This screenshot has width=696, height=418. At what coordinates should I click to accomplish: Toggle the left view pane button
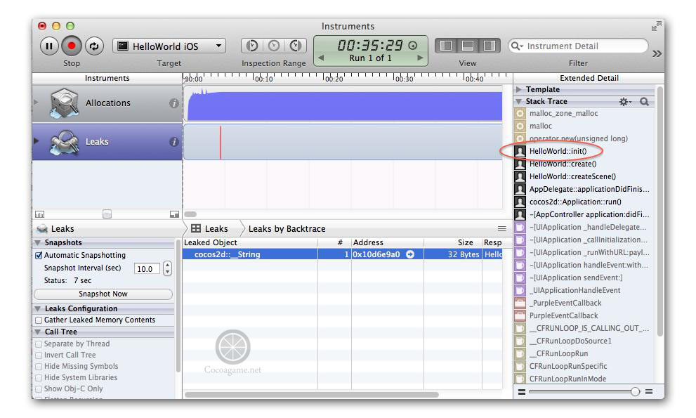[x=445, y=46]
